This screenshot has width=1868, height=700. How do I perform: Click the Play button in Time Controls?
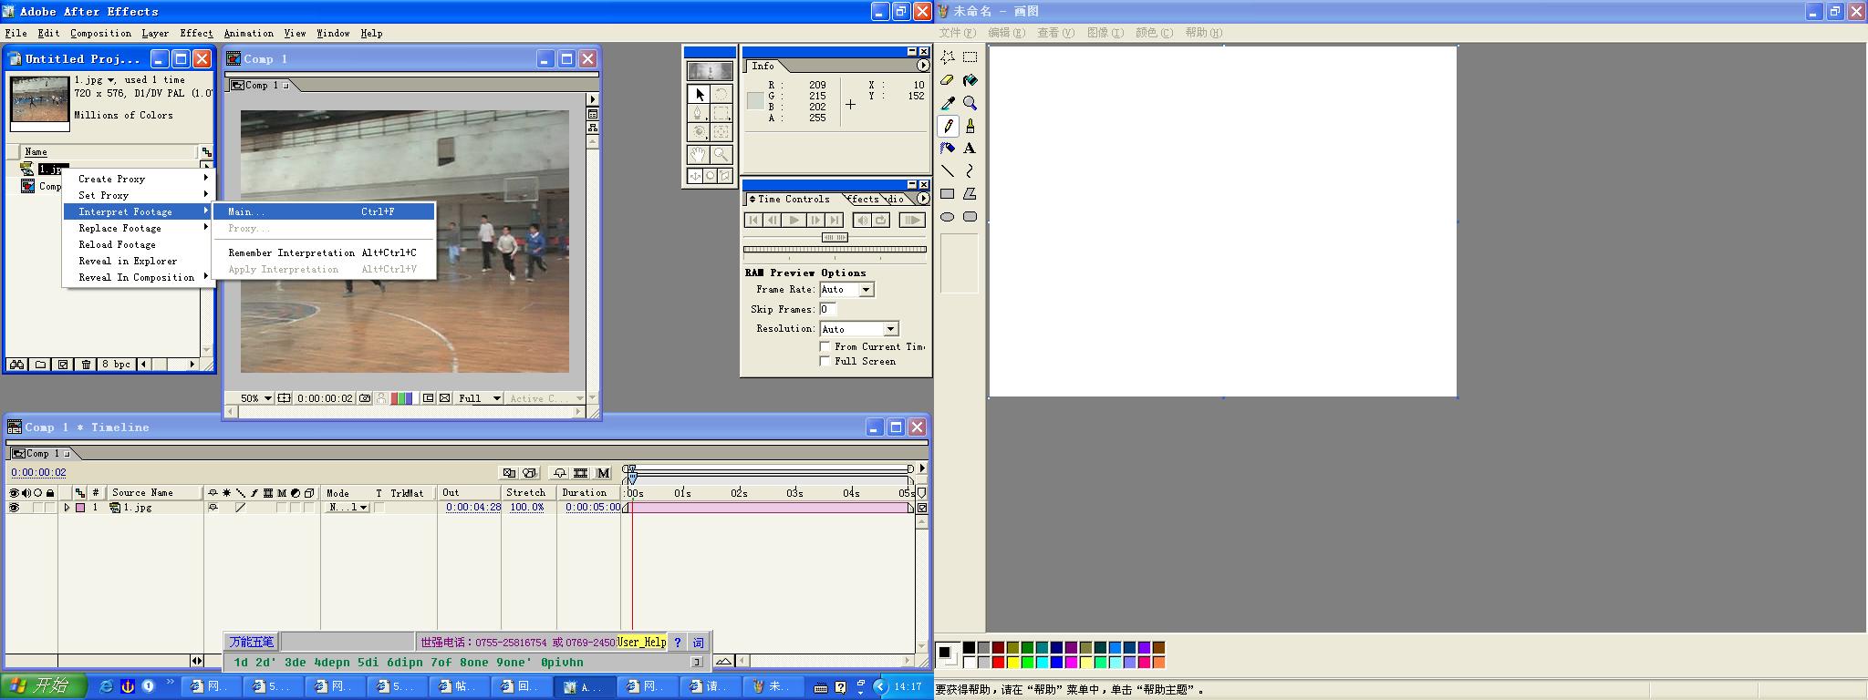pos(794,220)
